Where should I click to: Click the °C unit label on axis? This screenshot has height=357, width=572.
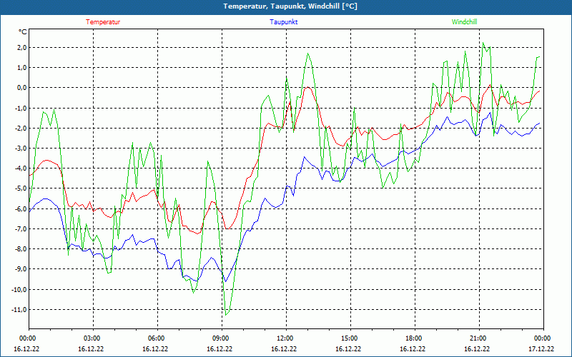(23, 32)
